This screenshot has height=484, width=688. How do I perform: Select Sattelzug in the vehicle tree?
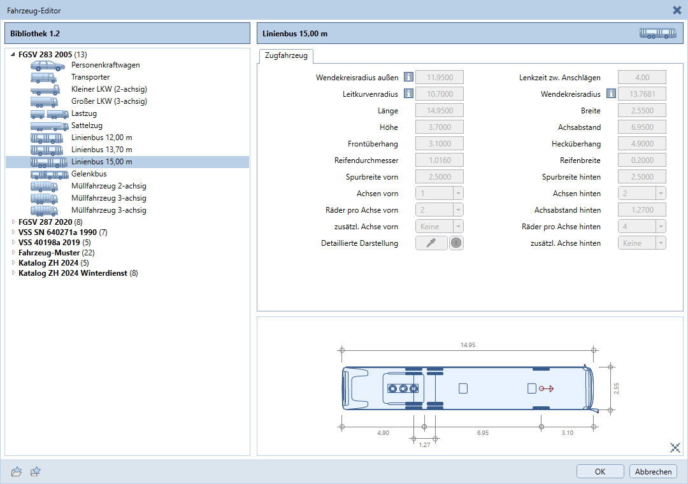[x=87, y=125]
